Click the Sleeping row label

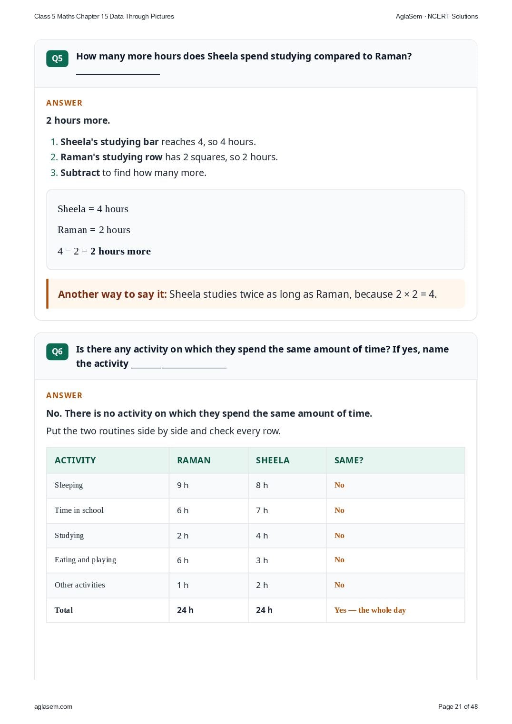tap(69, 485)
